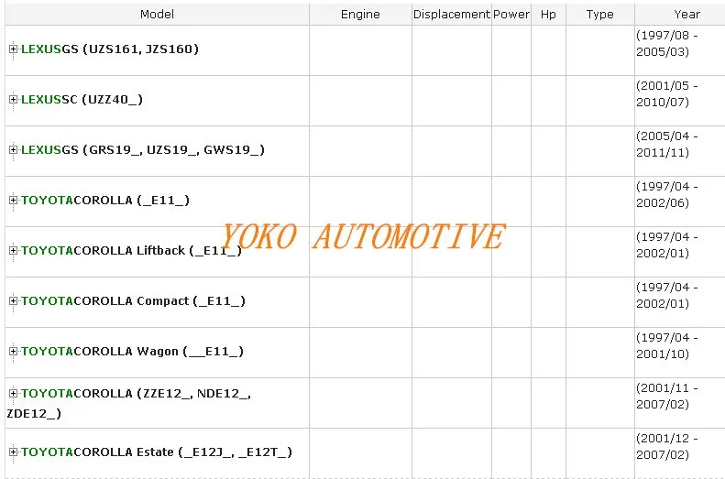Select TOYOTA COROLLA (_E11_) model text

(105, 200)
